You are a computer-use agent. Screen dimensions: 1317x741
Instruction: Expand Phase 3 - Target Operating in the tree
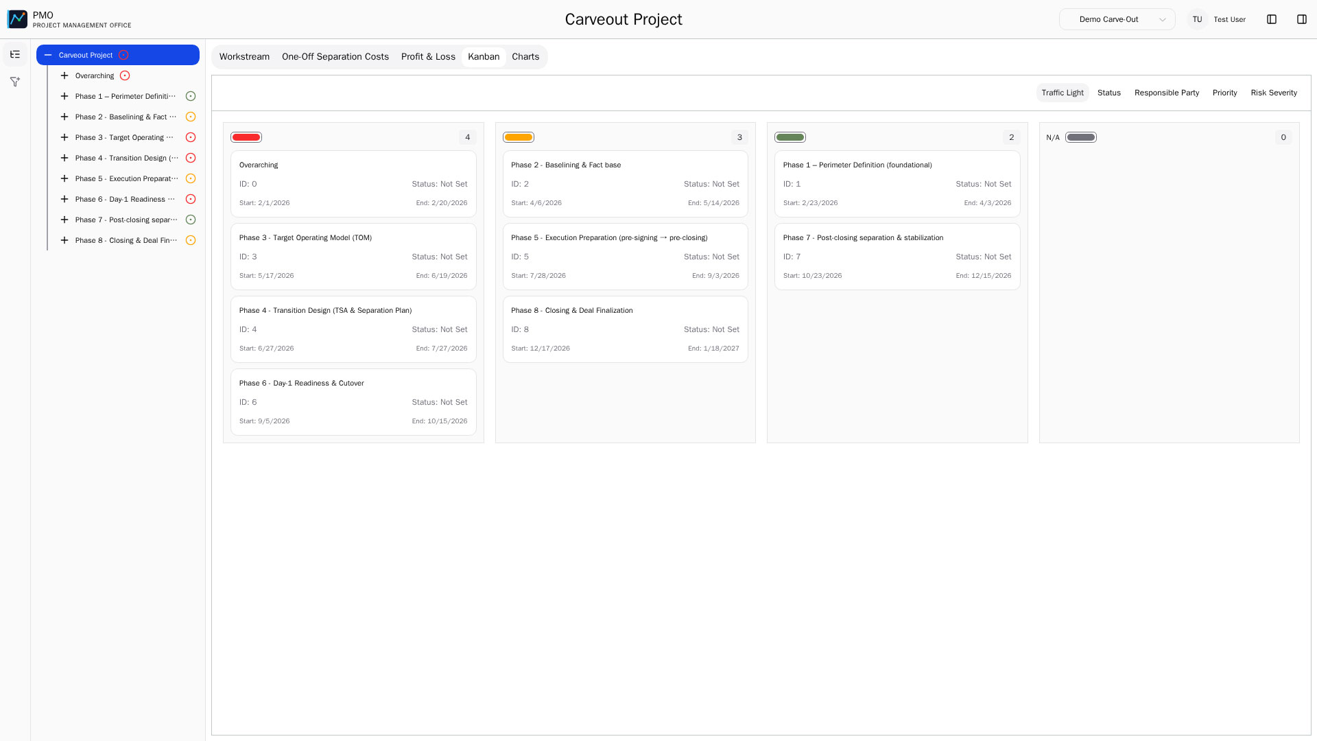(x=64, y=137)
